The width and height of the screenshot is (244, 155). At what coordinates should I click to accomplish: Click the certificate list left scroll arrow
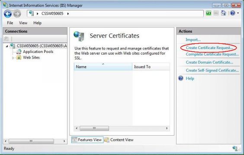point(77,128)
